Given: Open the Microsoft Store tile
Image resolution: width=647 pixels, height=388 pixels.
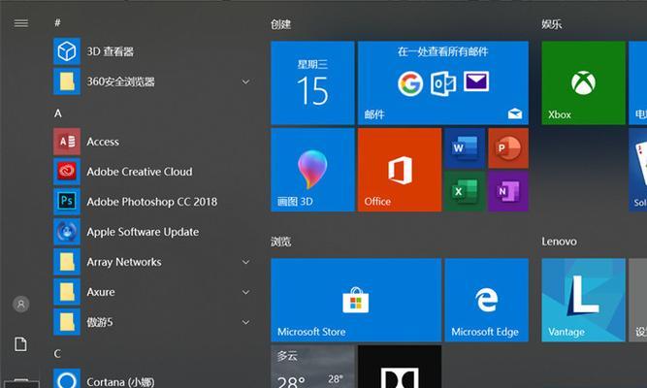Looking at the screenshot, I should point(356,300).
